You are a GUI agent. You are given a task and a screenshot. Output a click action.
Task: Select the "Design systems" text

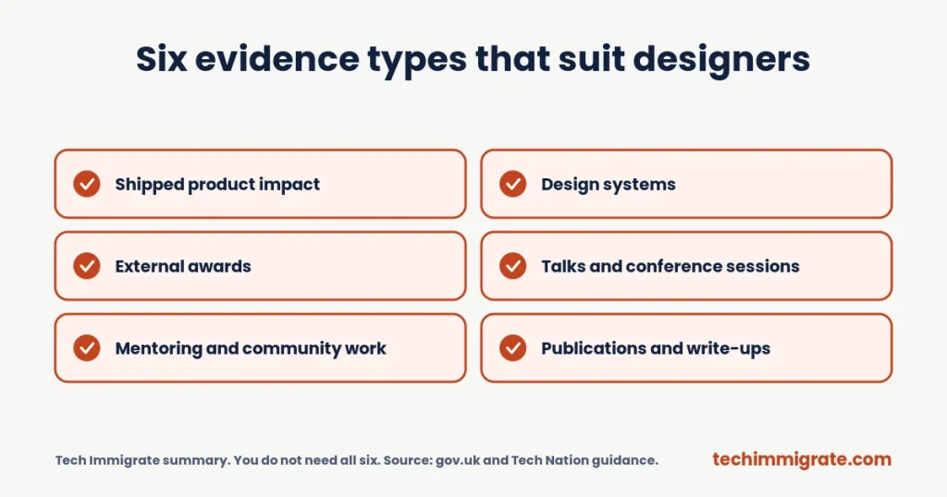tap(609, 185)
